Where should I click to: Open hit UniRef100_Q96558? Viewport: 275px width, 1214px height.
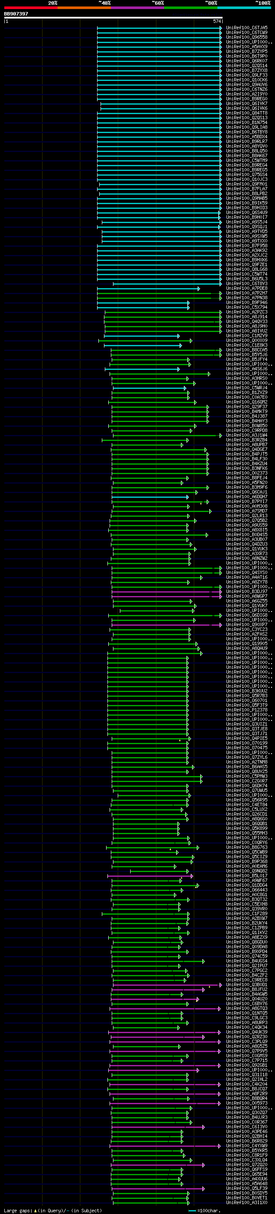pyautogui.click(x=246, y=37)
